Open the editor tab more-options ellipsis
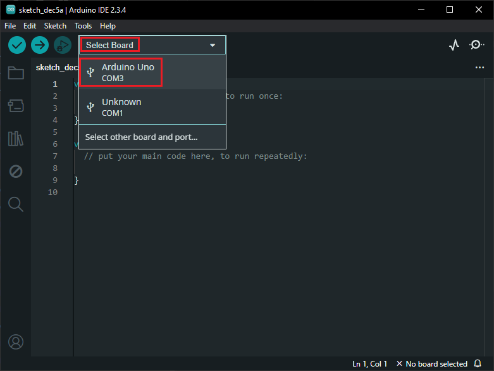The width and height of the screenshot is (494, 371). click(479, 68)
